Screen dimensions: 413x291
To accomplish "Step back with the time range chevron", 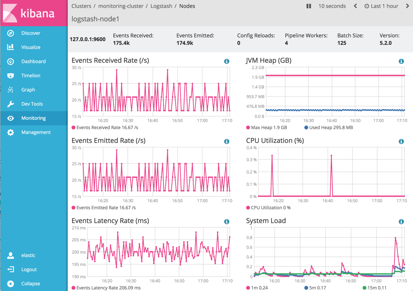I will click(356, 6).
